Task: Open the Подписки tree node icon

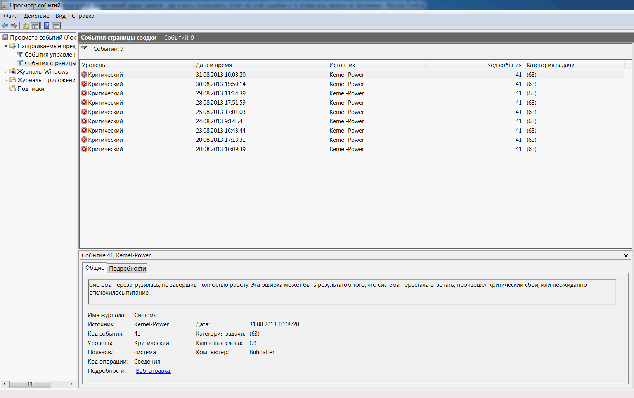Action: click(x=12, y=89)
